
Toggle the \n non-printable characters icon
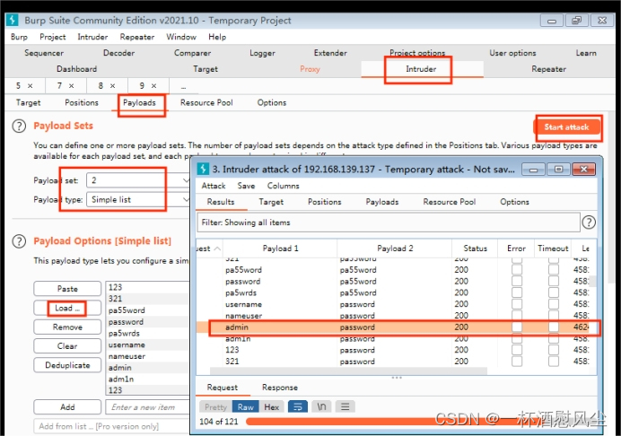(321, 406)
